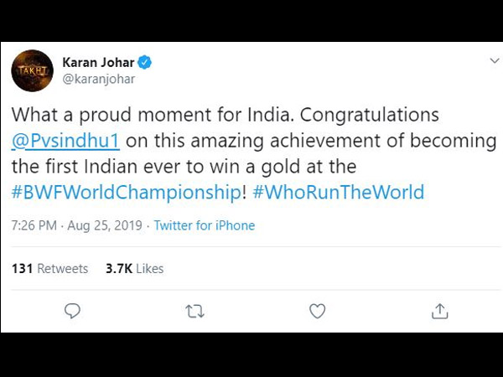Screen dimensions: 503x377
Task: Like the tweet with the heart icon
Action: coord(317,311)
